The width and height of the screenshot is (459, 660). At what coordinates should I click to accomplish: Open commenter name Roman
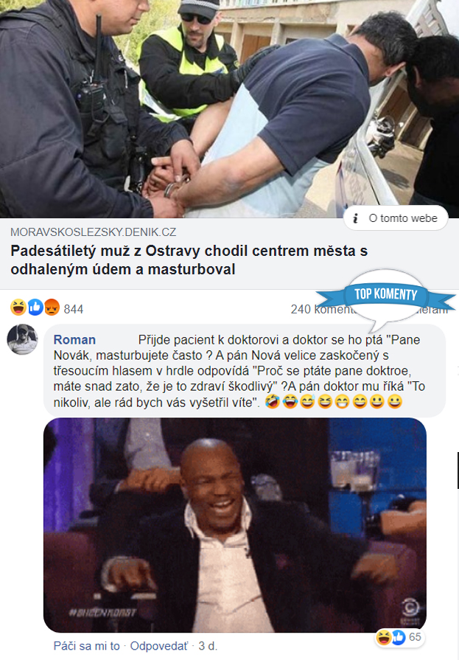[x=74, y=340]
